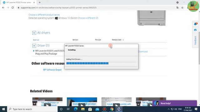Click Choose a different OS link
200x112 pixels.
coord(88,18)
